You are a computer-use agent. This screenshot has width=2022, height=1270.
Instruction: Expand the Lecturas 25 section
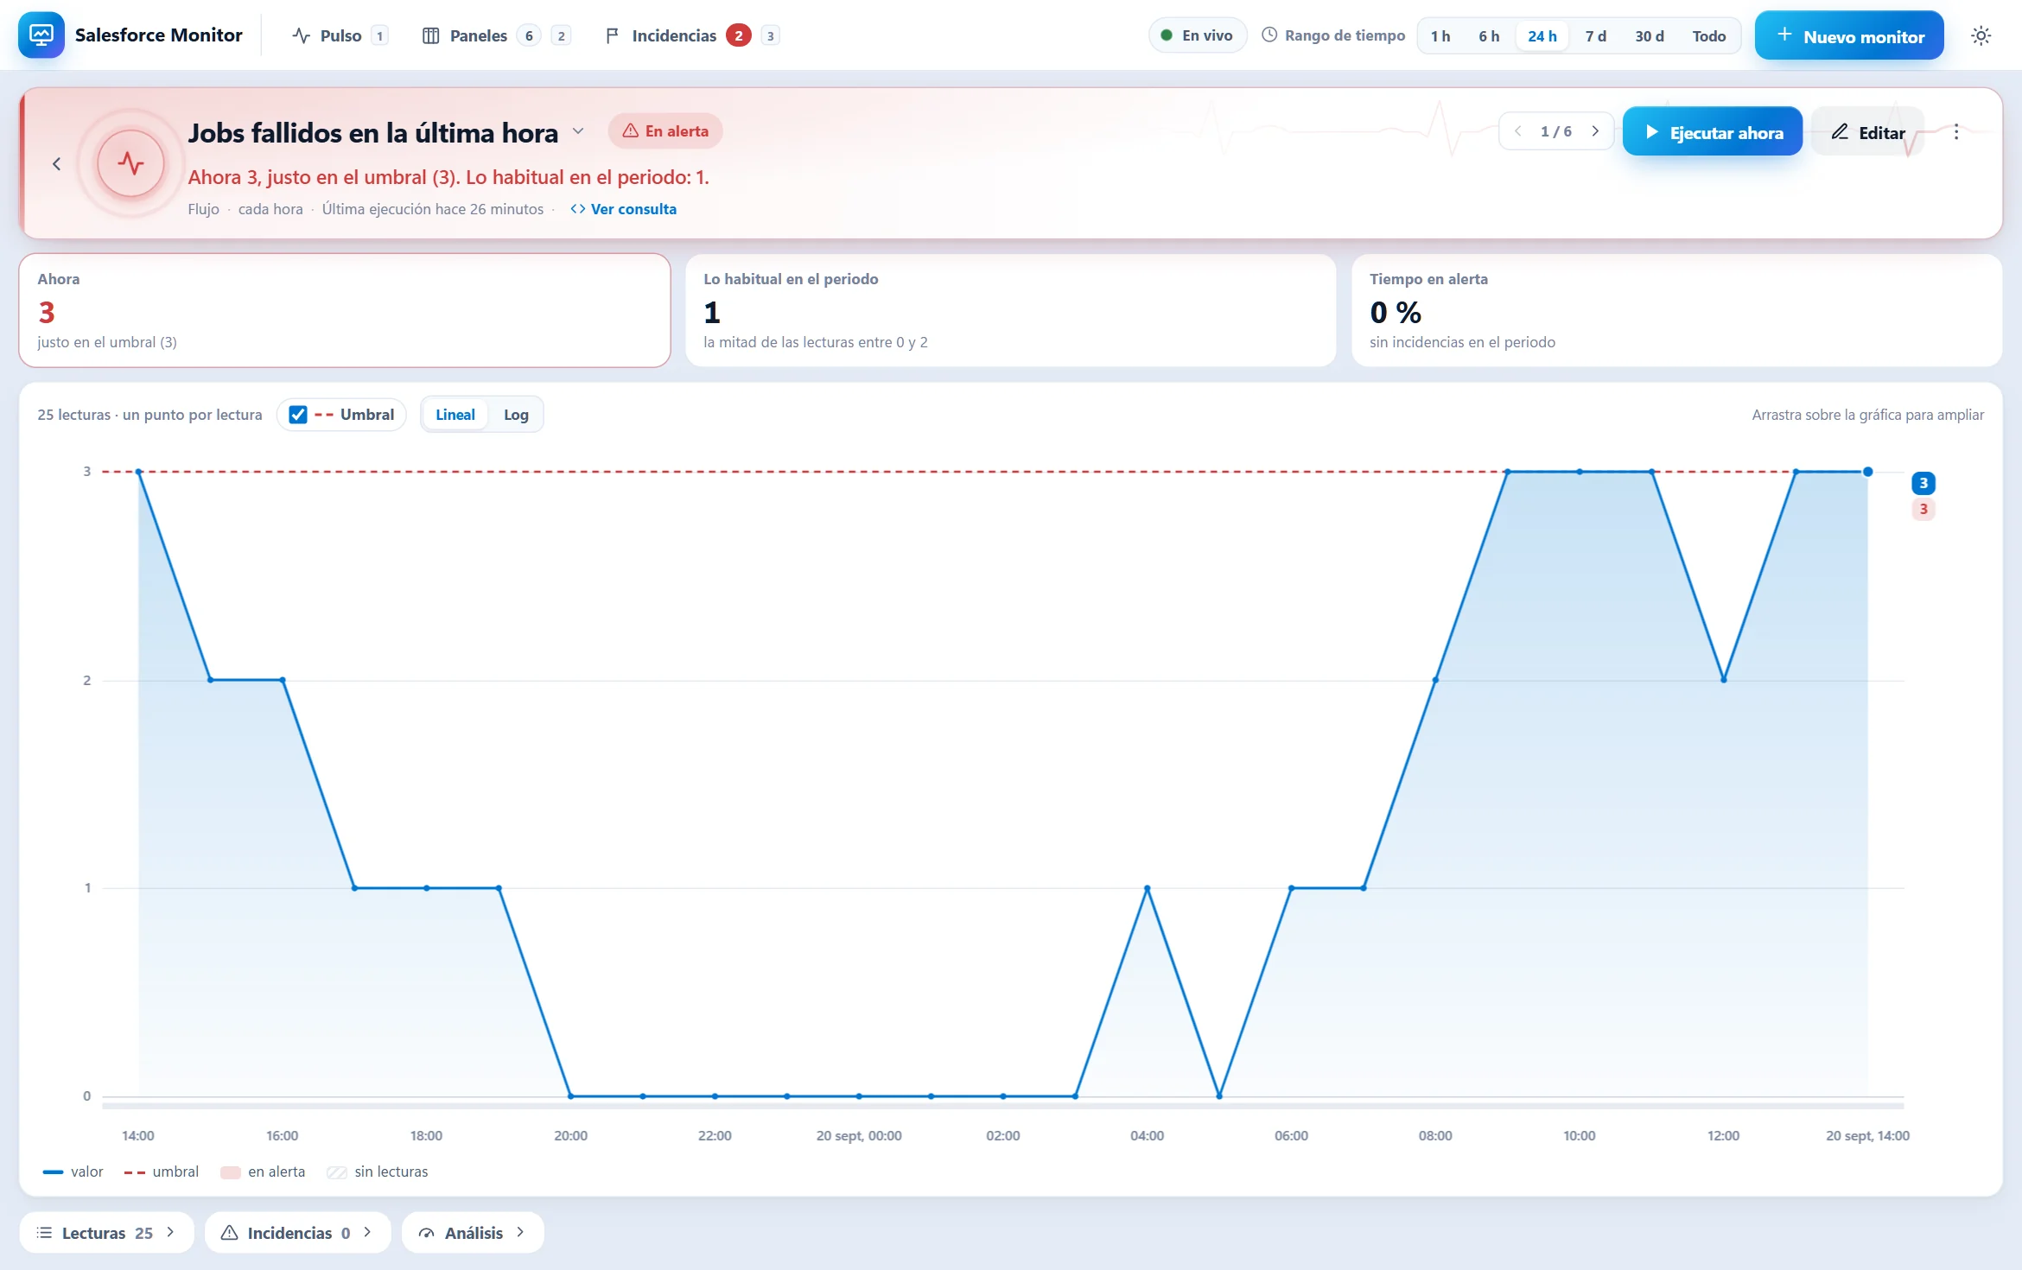[106, 1233]
